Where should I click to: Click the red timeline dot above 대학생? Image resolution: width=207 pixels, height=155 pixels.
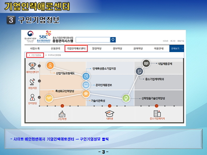(x=110, y=106)
